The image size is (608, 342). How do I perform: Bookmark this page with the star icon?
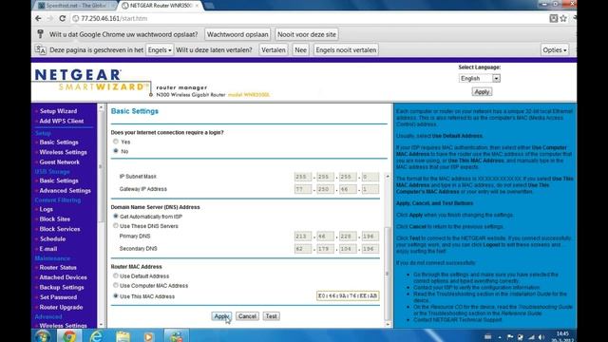click(563, 18)
